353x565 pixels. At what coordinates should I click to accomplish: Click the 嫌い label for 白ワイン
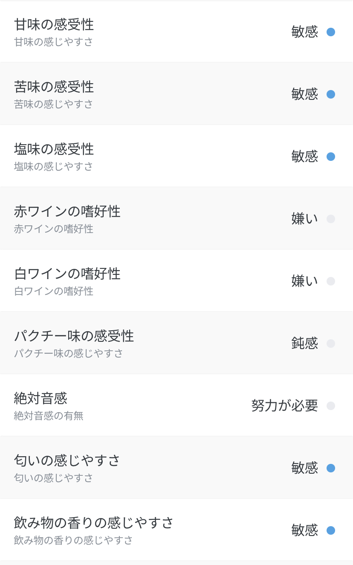[x=305, y=281]
